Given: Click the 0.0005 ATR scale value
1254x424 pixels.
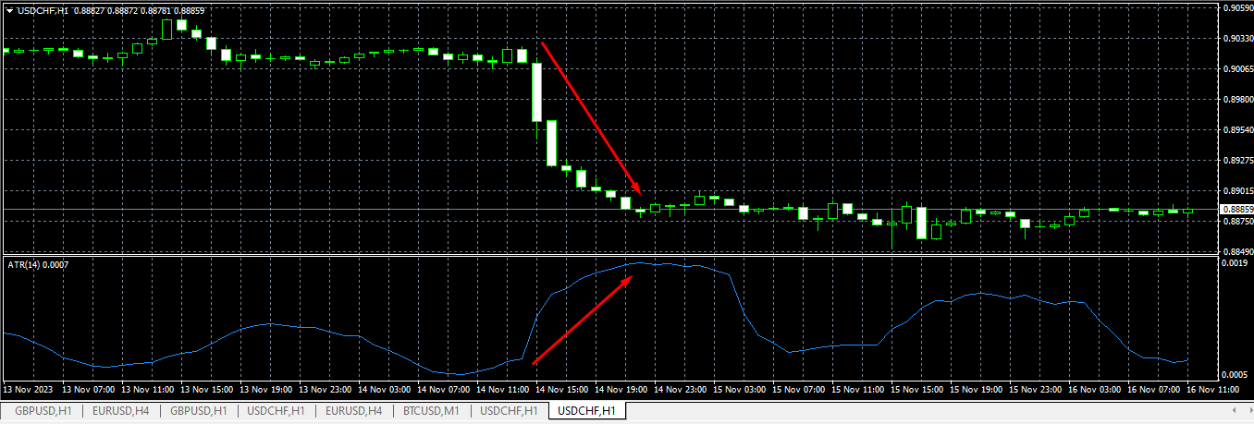Looking at the screenshot, I should (1234, 374).
